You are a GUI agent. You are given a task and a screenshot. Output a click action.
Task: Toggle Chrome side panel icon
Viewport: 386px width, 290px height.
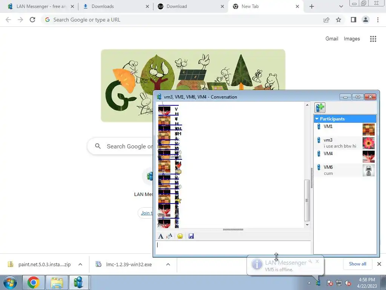(354, 20)
